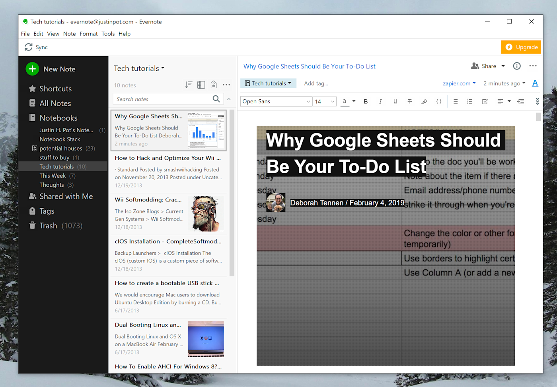Open the Open Sans font dropdown
Screen dimensions: 557x387
pos(276,102)
